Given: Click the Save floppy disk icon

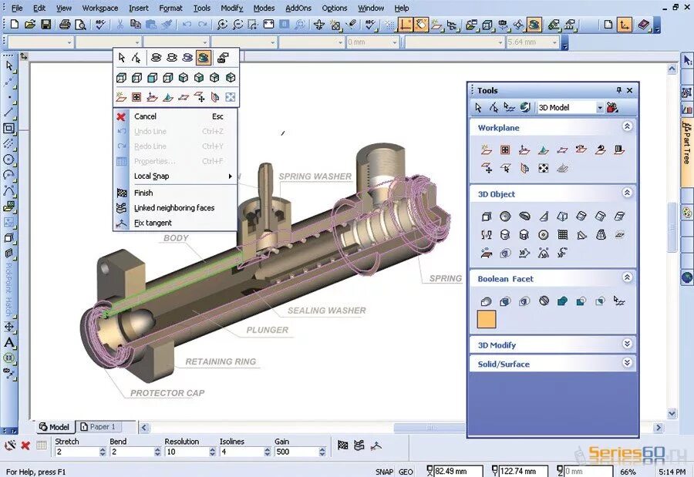Looking at the screenshot, I should (x=45, y=25).
